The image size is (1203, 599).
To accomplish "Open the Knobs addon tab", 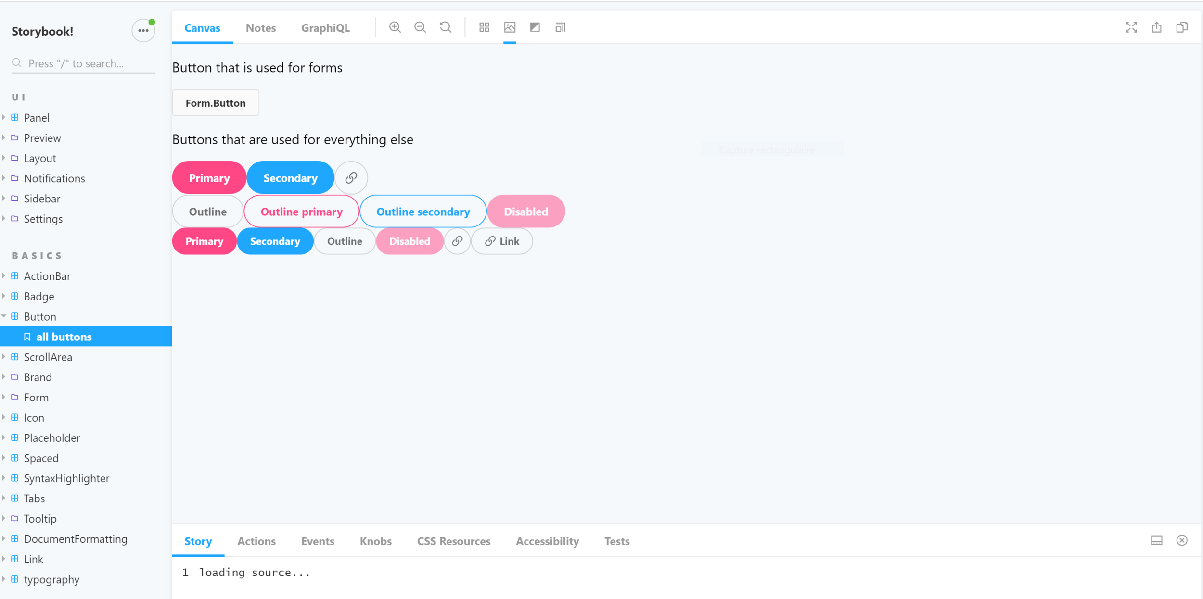I will (375, 541).
